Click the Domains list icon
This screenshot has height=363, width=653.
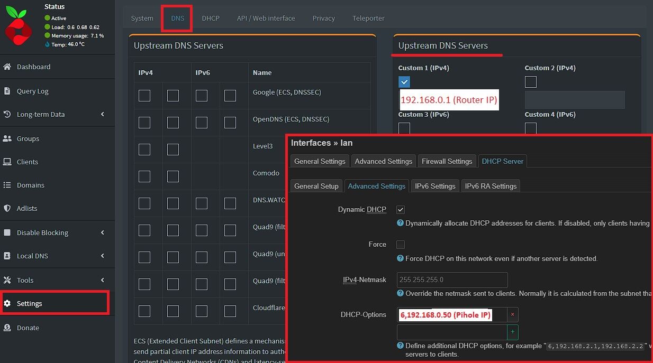tap(7, 185)
